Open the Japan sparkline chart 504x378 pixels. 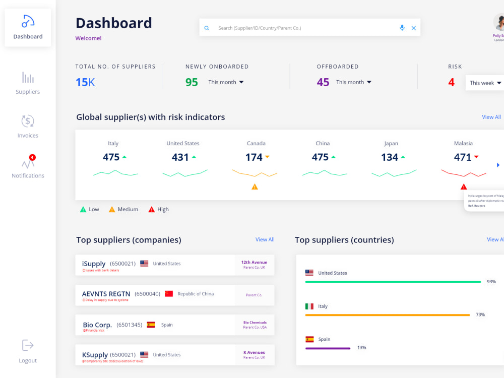tap(394, 173)
